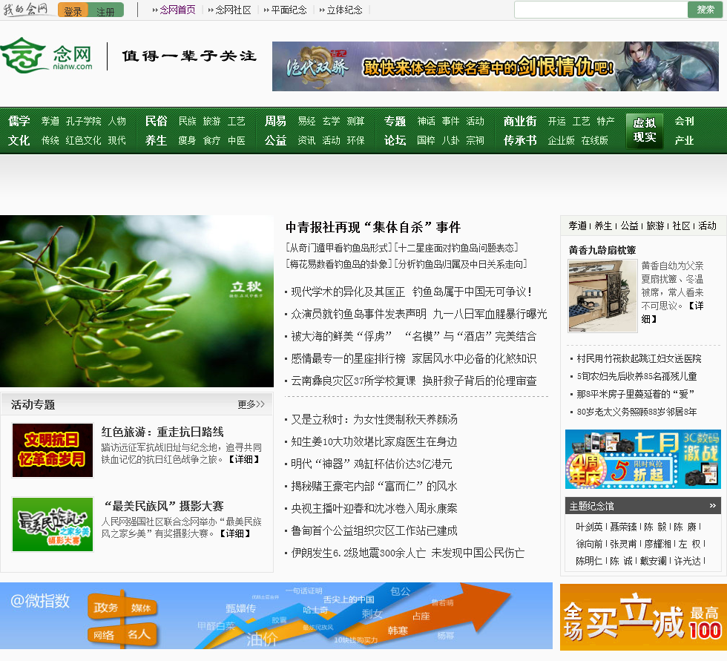727x661 pixels.
Task: Open 八卦 sub-link in navigation
Action: [451, 140]
